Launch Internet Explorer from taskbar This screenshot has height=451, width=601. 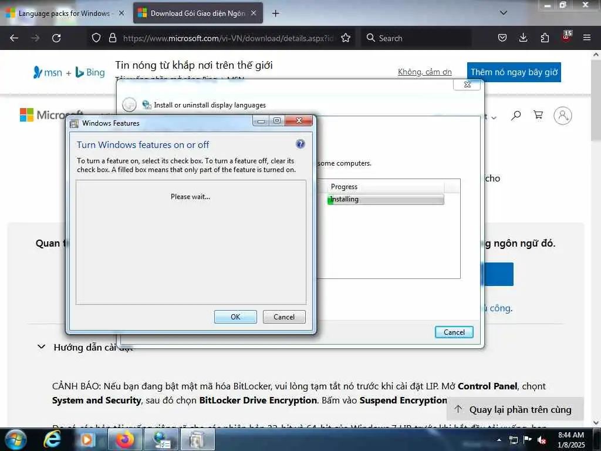(52, 439)
